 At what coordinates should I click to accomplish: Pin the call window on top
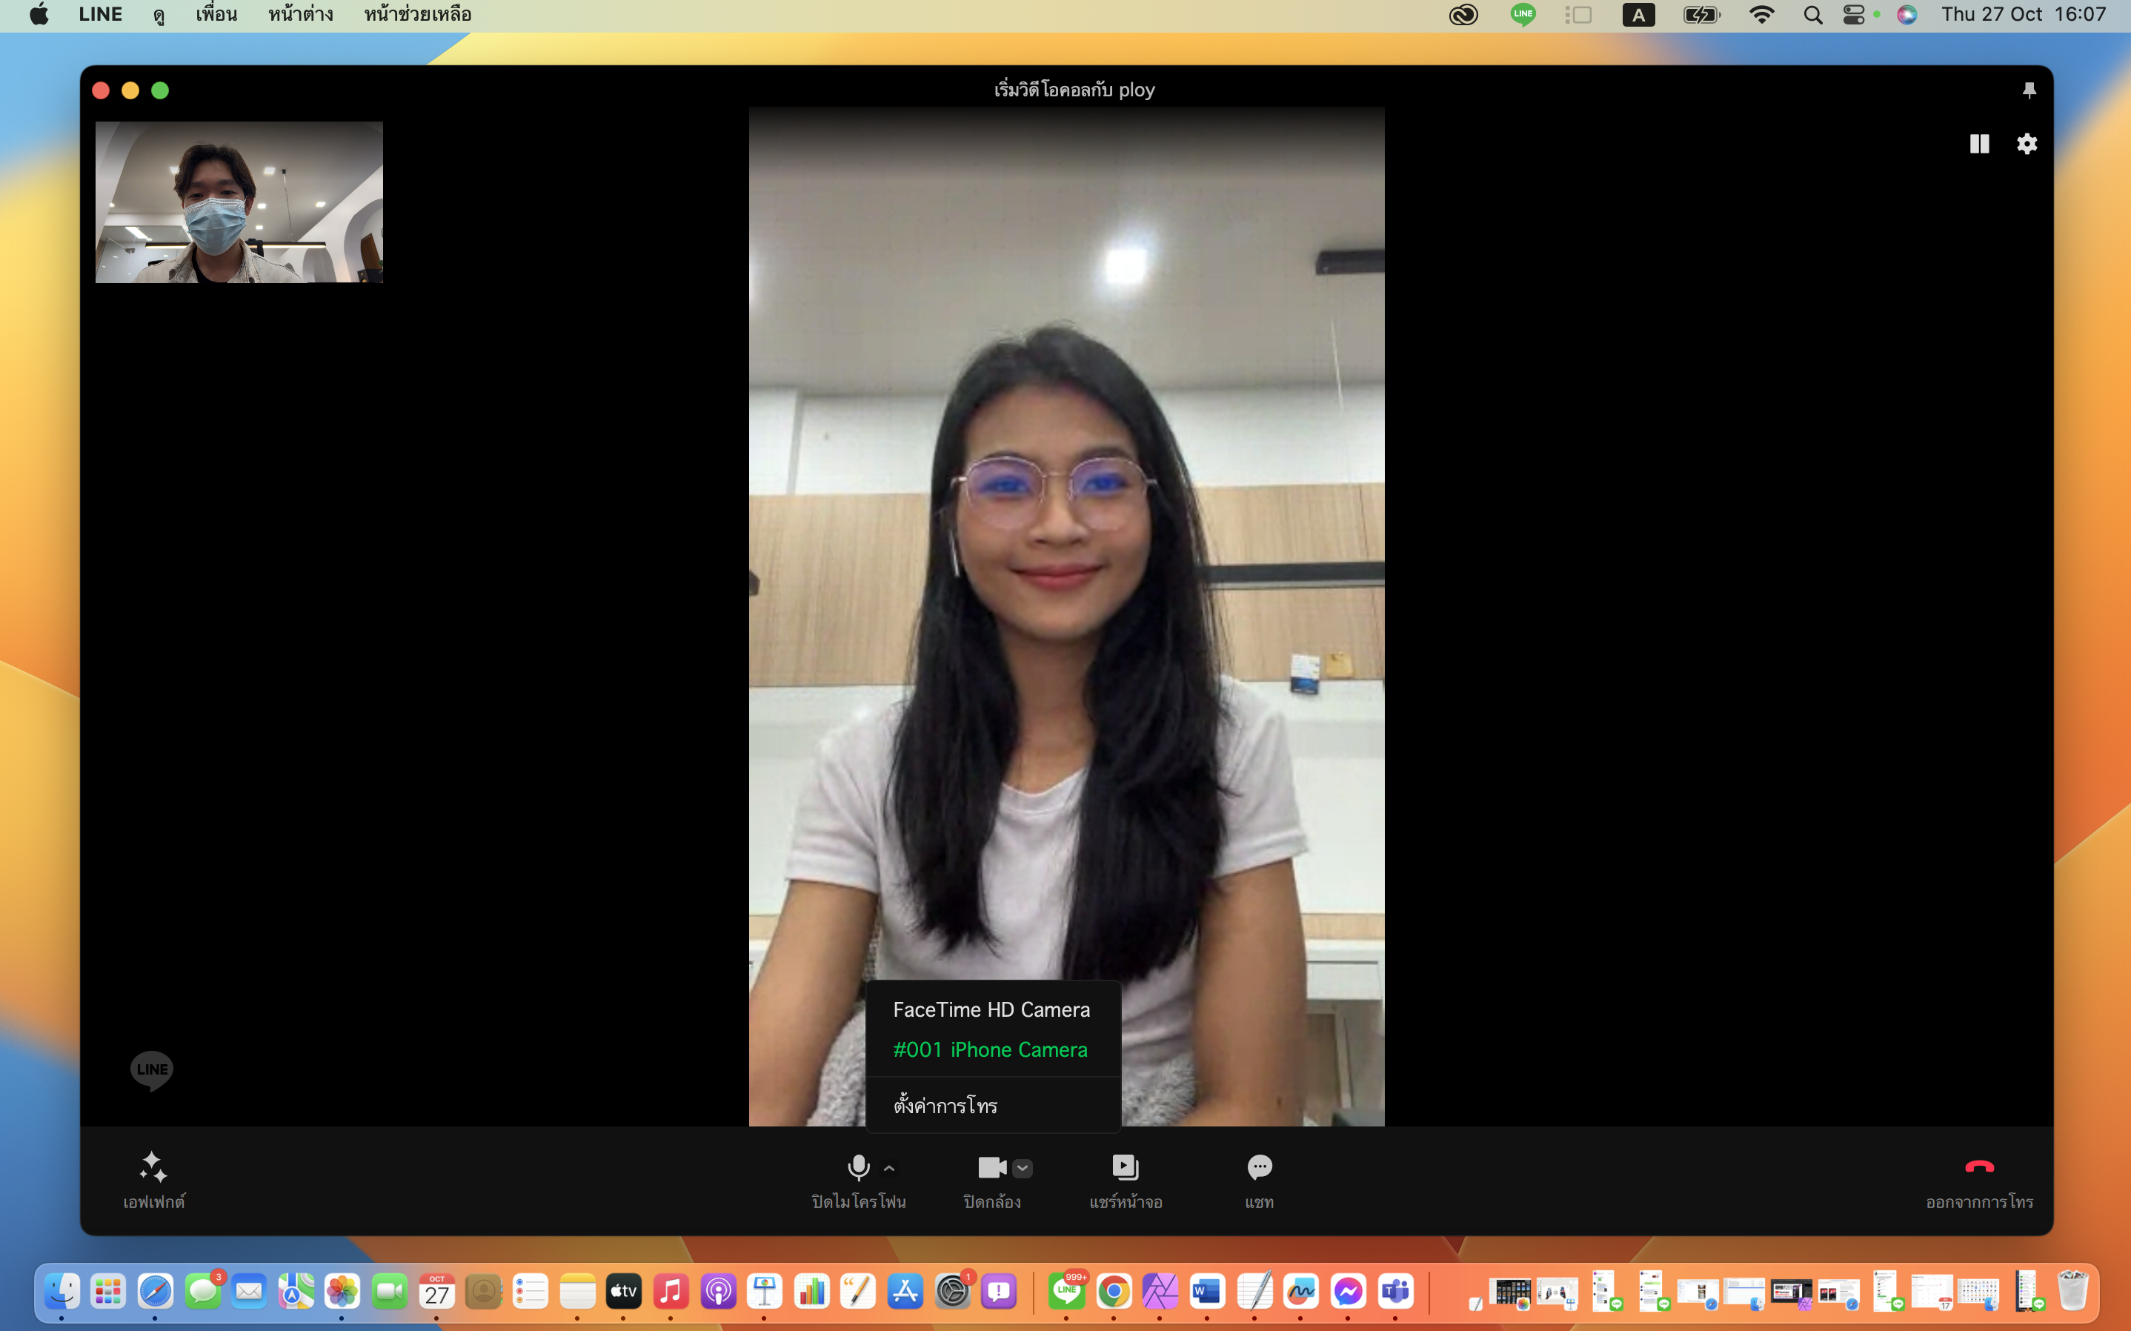point(2029,90)
